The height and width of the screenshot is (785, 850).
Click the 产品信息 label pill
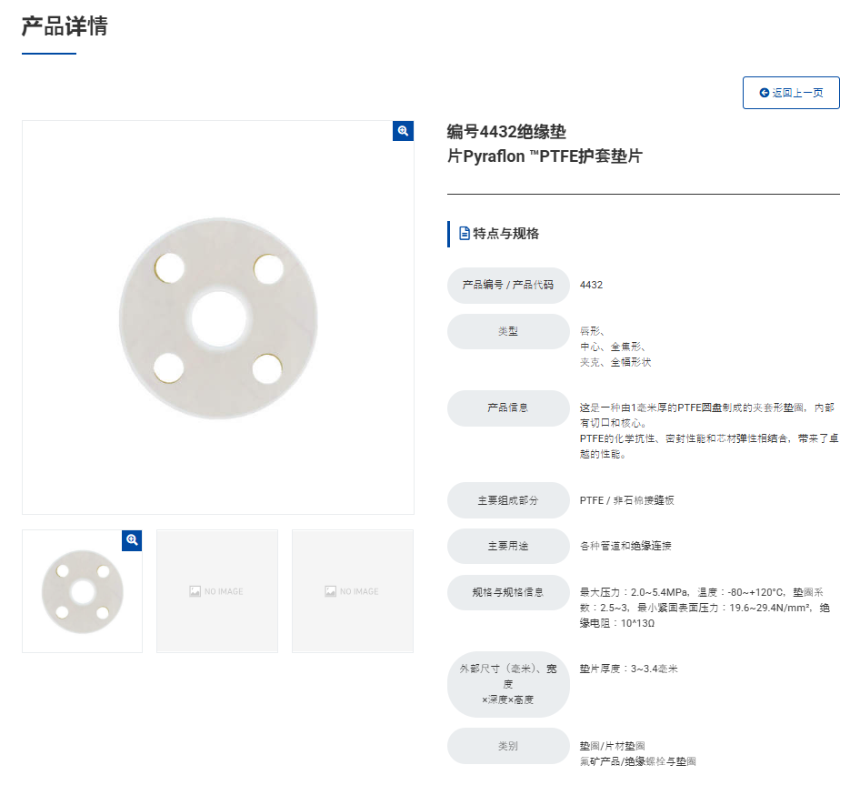point(508,408)
